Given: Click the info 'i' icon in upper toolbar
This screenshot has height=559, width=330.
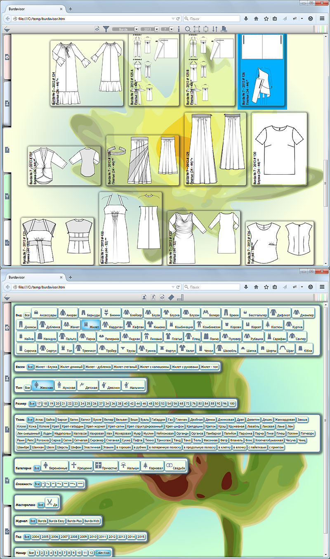Looking at the screenshot, I should point(179,29).
